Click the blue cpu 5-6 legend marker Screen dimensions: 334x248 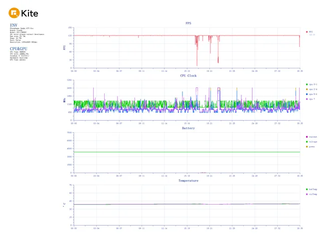[x=307, y=94]
